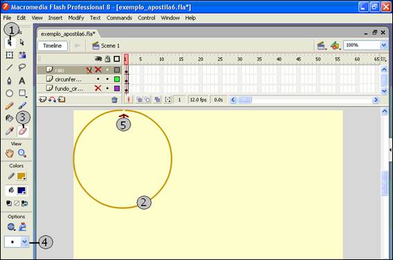Click the Swap Colors icon
The image size is (393, 260).
coord(25,203)
